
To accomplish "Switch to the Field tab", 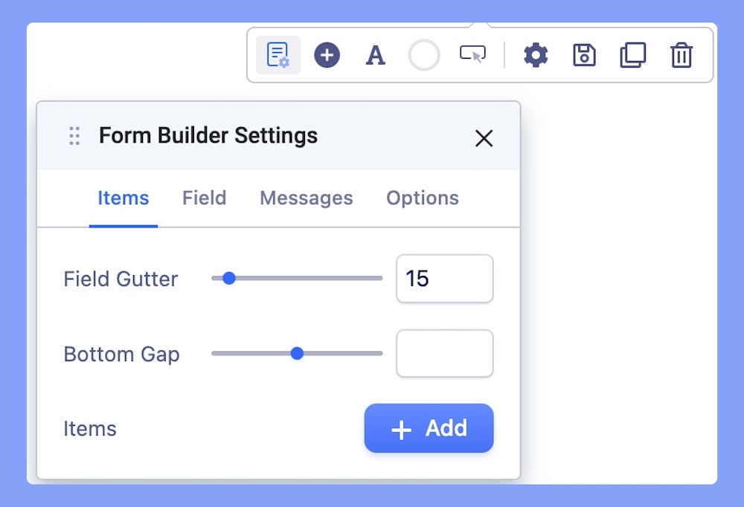I will [x=204, y=198].
